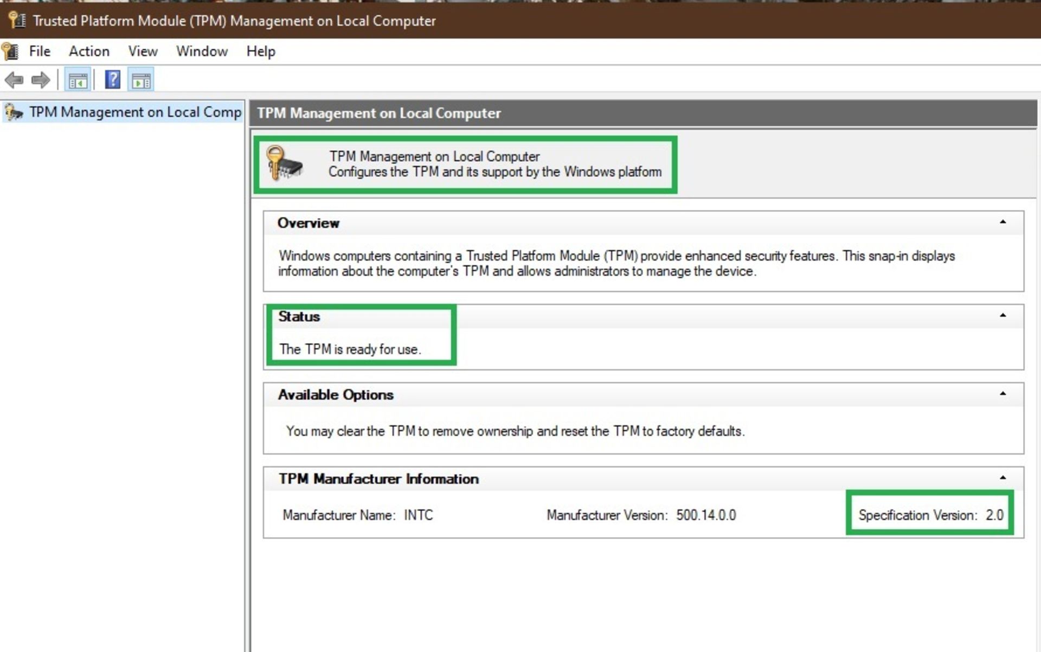Click the window title bar text
Image resolution: width=1041 pixels, height=652 pixels.
click(234, 21)
